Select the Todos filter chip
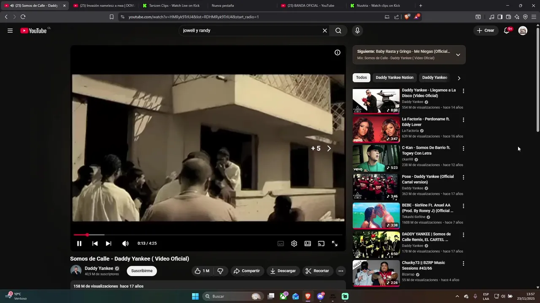540x303 pixels. tap(362, 77)
